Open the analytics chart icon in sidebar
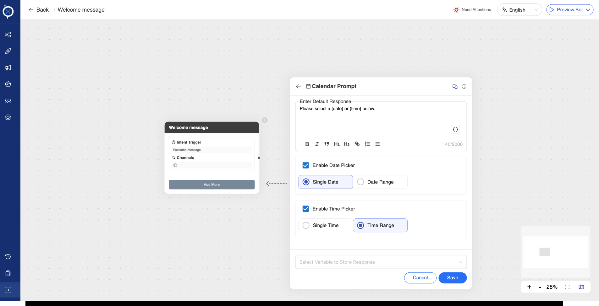This screenshot has width=599, height=306. point(8,84)
